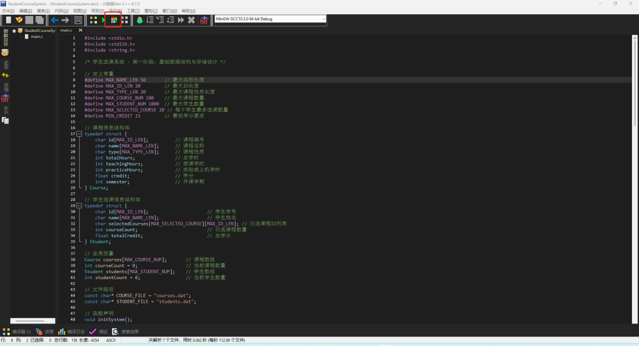Screen dimensions: 639x346
Task: Select main.c in the project tree
Action: point(37,37)
